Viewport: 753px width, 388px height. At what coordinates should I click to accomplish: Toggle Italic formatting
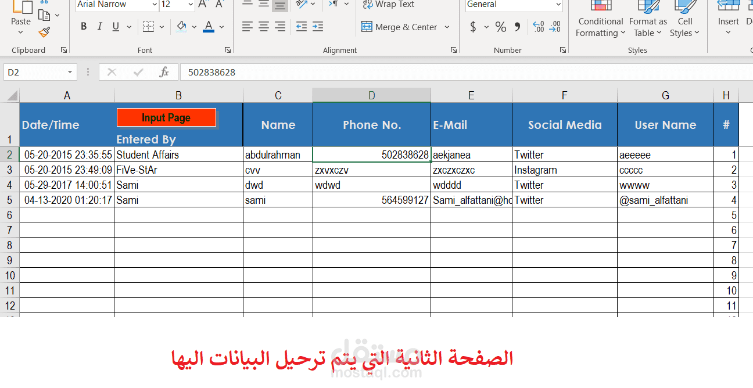pyautogui.click(x=99, y=27)
